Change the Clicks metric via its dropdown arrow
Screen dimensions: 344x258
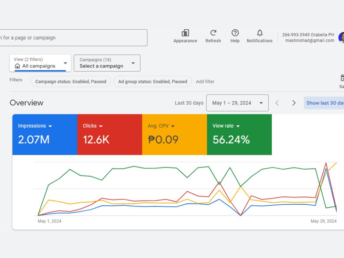click(x=101, y=126)
